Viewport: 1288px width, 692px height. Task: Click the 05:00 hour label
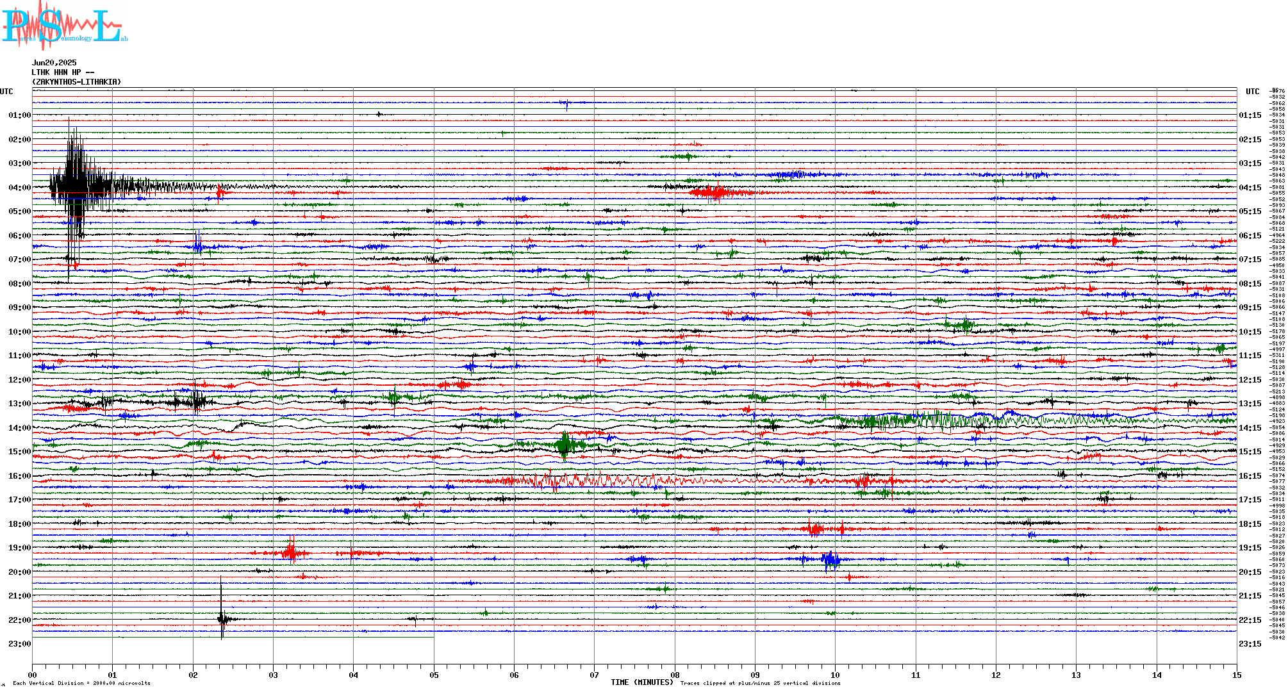pos(20,211)
